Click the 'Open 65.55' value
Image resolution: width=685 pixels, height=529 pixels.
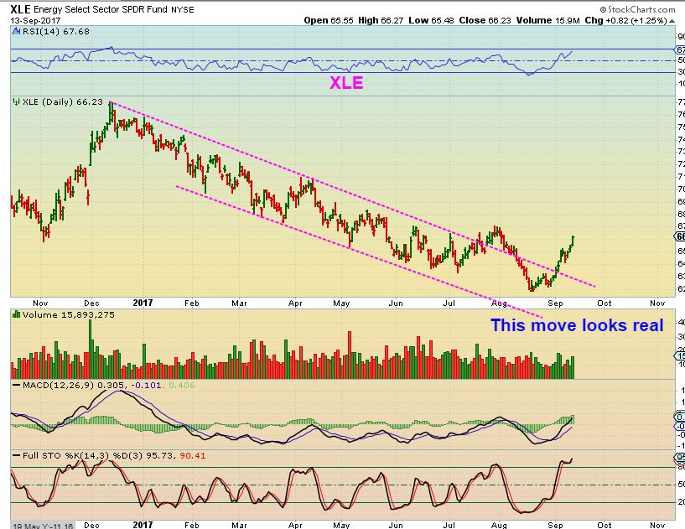click(328, 20)
